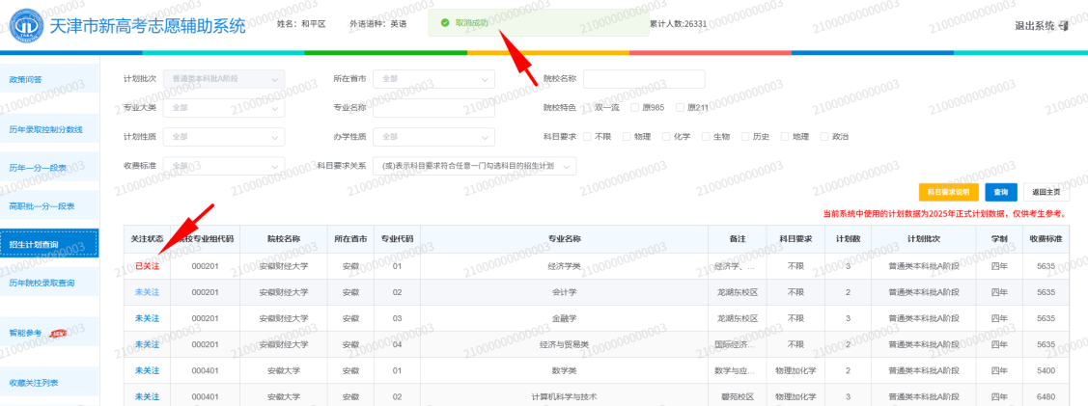
Task: Click the 会计学 major name cell
Action: click(564, 291)
